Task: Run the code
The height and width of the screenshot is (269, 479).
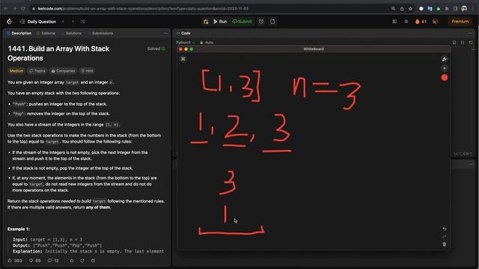Action: [220, 22]
